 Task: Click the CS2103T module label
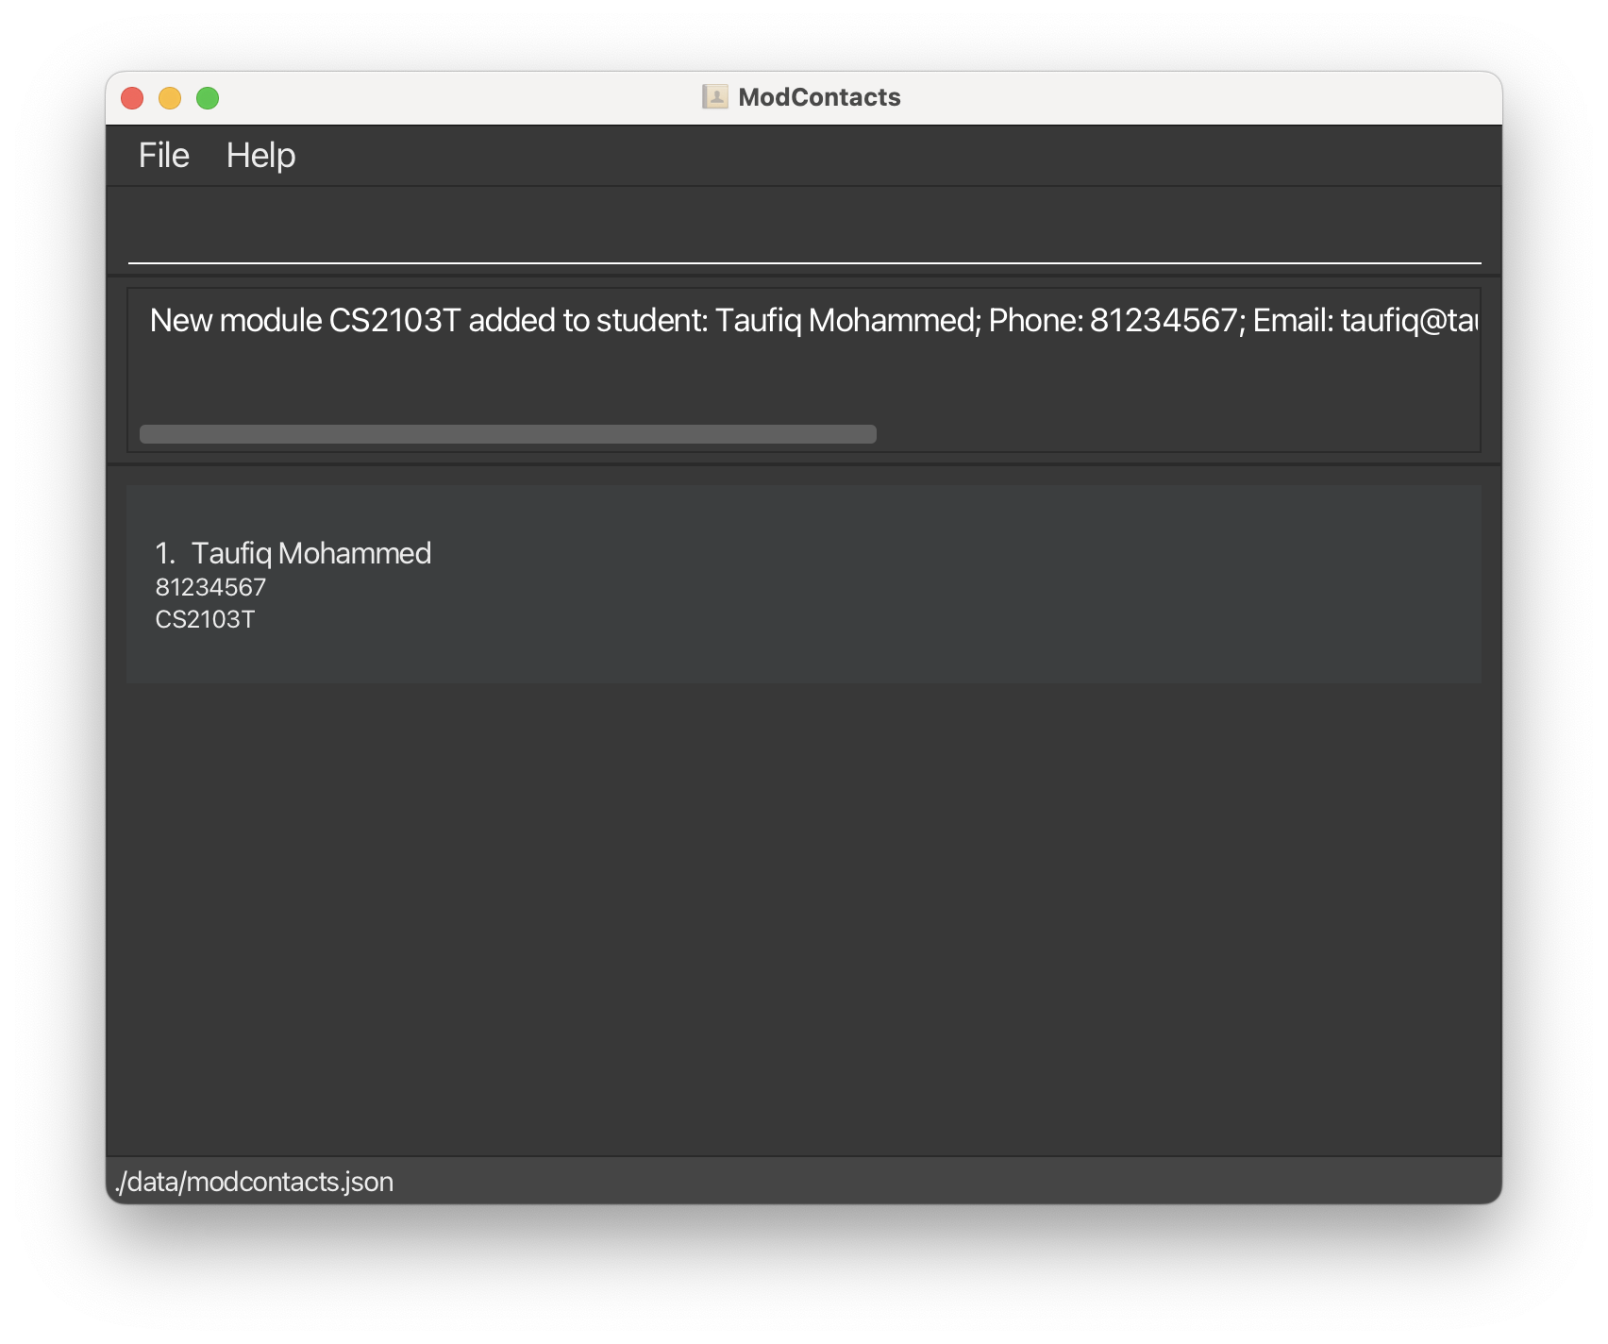coord(204,619)
